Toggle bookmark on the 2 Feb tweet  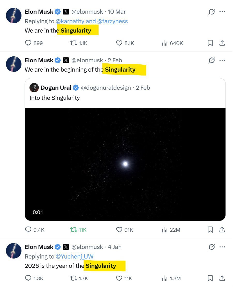coord(210,230)
